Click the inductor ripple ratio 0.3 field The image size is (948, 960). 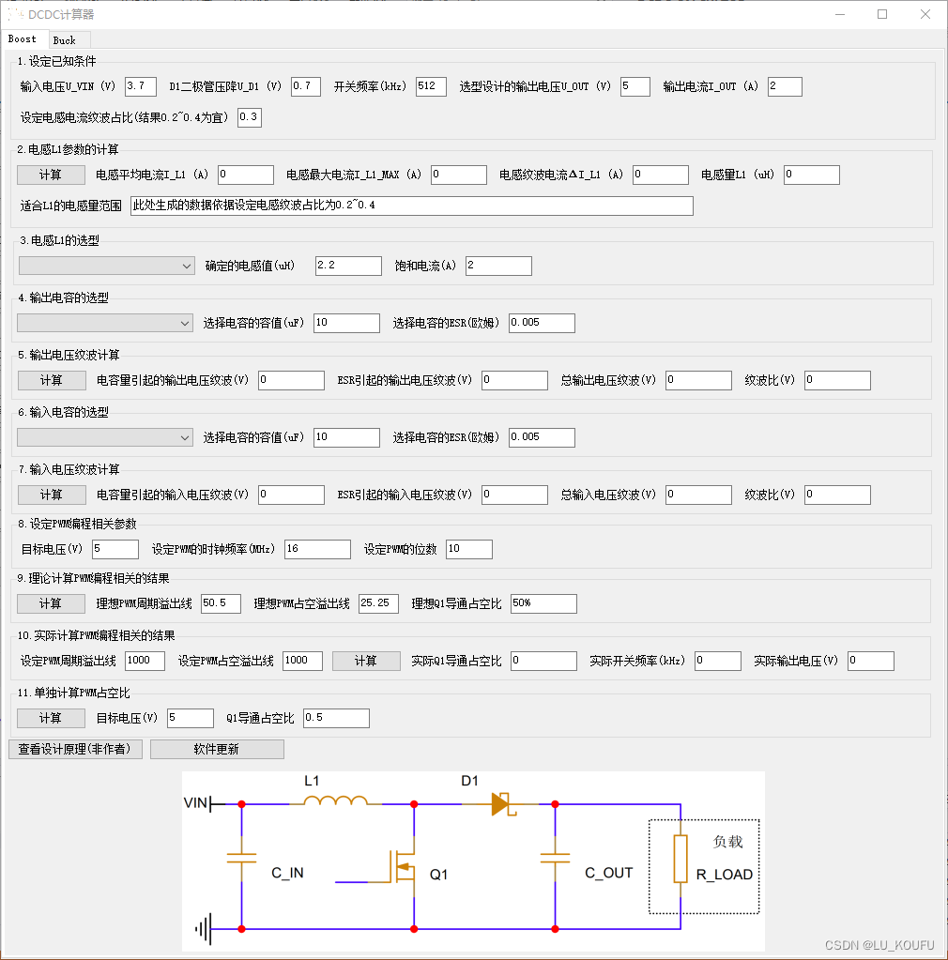250,117
